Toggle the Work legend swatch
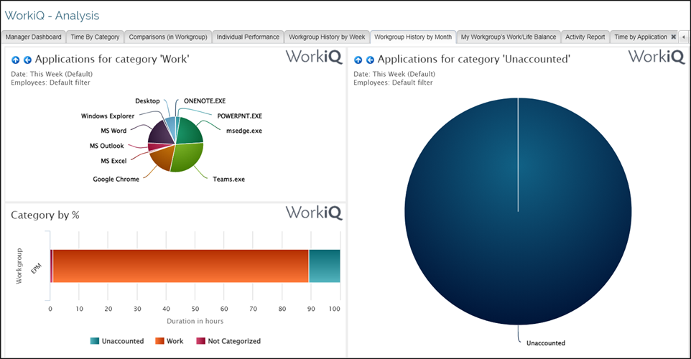Image resolution: width=691 pixels, height=359 pixels. (x=159, y=341)
